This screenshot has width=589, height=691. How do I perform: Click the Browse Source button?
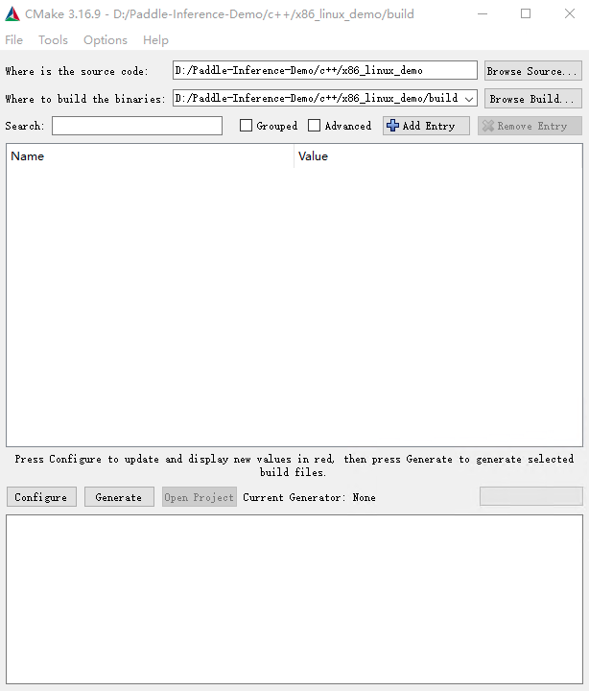[x=532, y=71]
